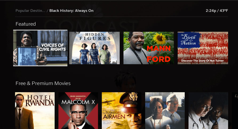Select the Free & Premium Movies heading

click(43, 83)
